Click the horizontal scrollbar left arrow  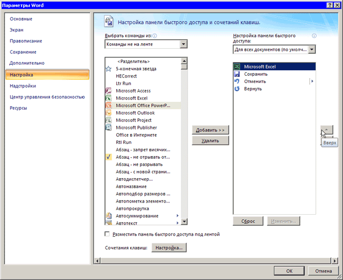pos(97,261)
